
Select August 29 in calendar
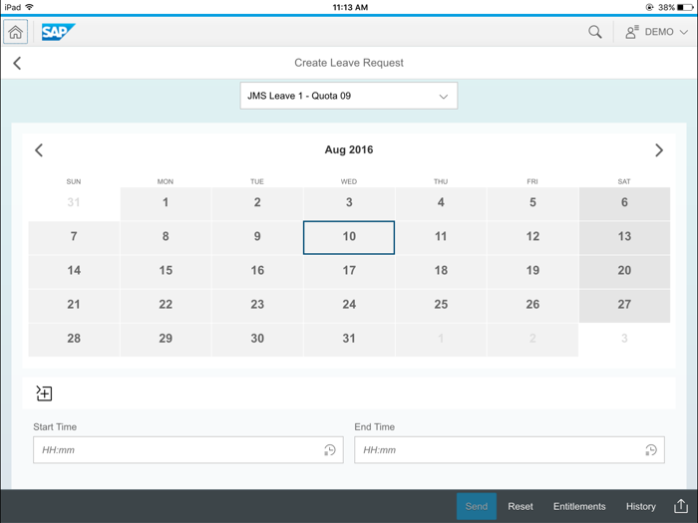pyautogui.click(x=166, y=339)
